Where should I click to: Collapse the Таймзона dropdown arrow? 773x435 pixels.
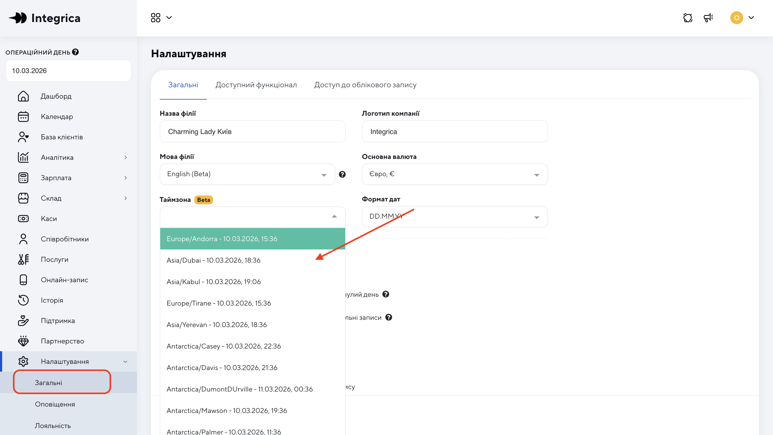[x=334, y=216]
